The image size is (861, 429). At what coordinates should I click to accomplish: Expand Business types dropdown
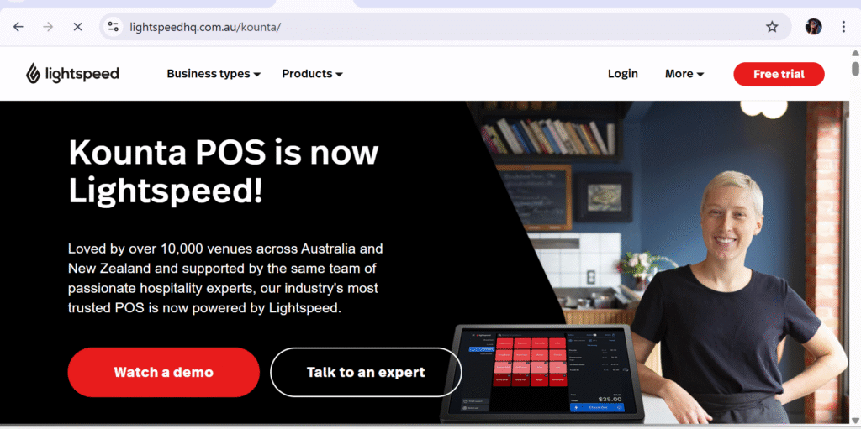point(214,74)
